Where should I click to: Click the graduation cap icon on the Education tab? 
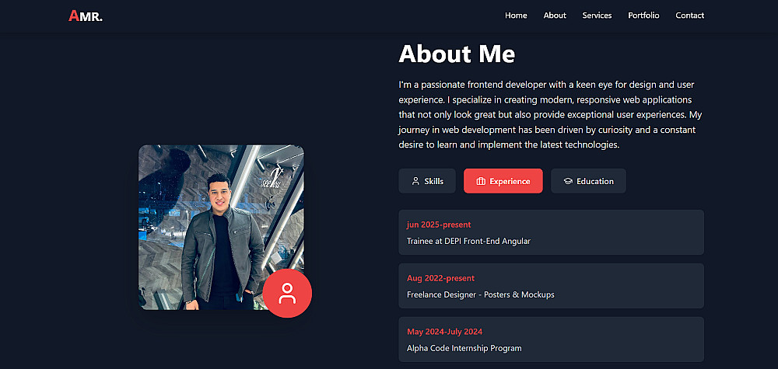568,181
